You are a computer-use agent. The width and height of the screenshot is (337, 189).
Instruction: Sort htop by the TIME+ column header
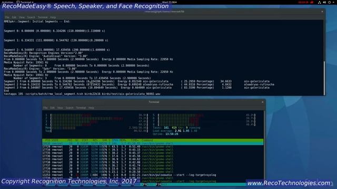tap(134, 140)
